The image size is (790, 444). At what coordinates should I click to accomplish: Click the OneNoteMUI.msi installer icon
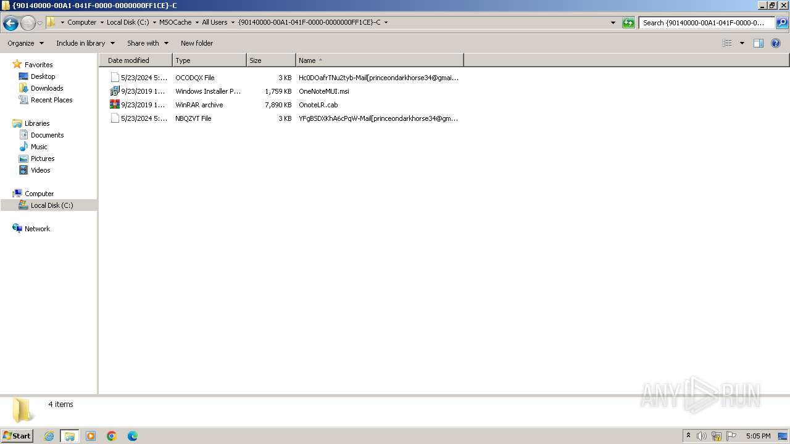[x=114, y=91]
